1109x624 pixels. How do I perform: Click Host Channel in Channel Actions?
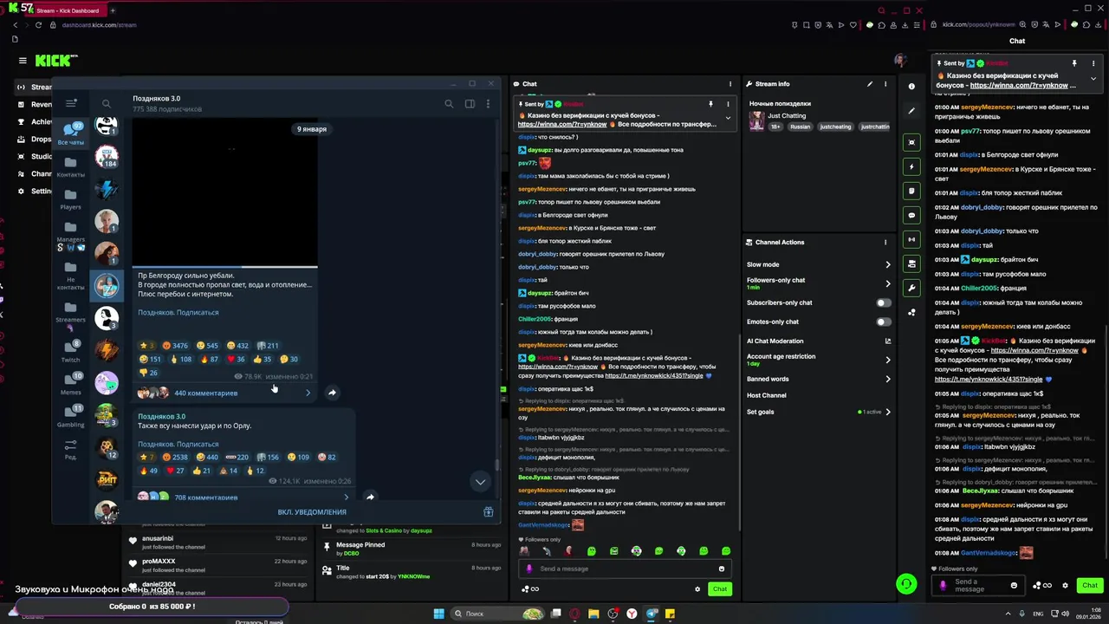coord(767,395)
